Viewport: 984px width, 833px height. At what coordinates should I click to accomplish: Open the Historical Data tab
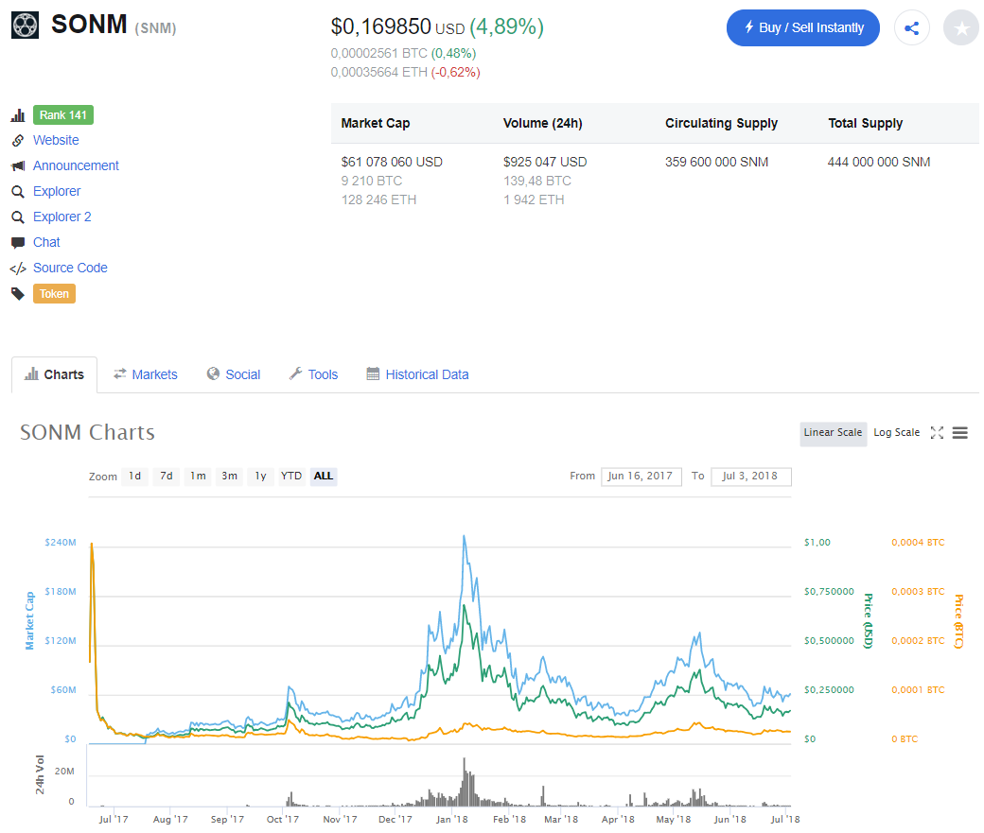pos(418,375)
